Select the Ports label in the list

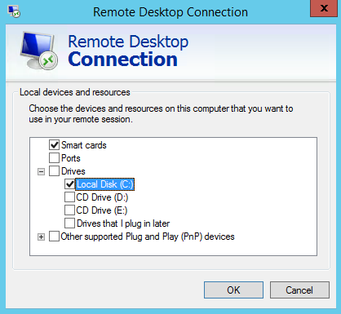71,158
